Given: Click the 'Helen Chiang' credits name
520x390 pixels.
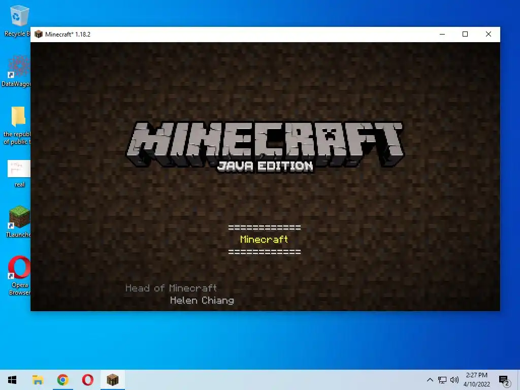Looking at the screenshot, I should 202,301.
